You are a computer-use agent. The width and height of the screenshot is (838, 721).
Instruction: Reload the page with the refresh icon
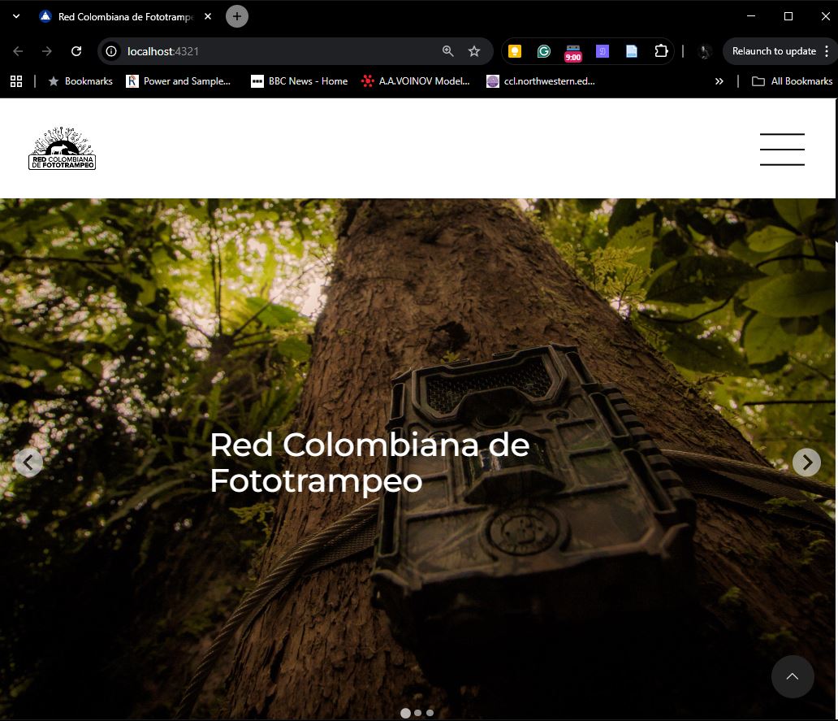click(76, 51)
